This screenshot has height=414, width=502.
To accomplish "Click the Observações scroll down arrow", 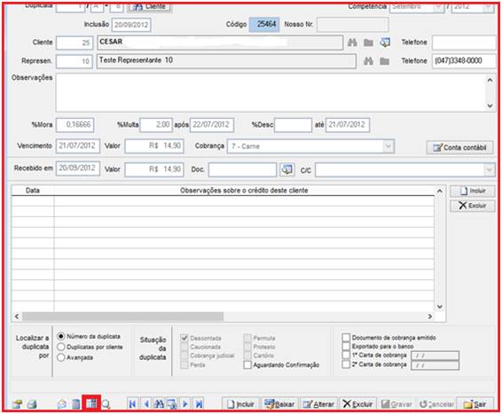I will (x=490, y=105).
